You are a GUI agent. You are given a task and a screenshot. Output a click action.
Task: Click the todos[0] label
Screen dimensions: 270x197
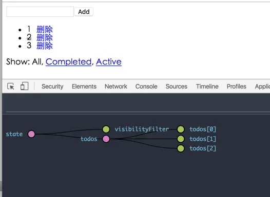coord(203,129)
